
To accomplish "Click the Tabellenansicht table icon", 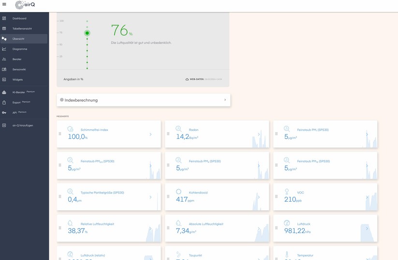I will tap(4, 28).
